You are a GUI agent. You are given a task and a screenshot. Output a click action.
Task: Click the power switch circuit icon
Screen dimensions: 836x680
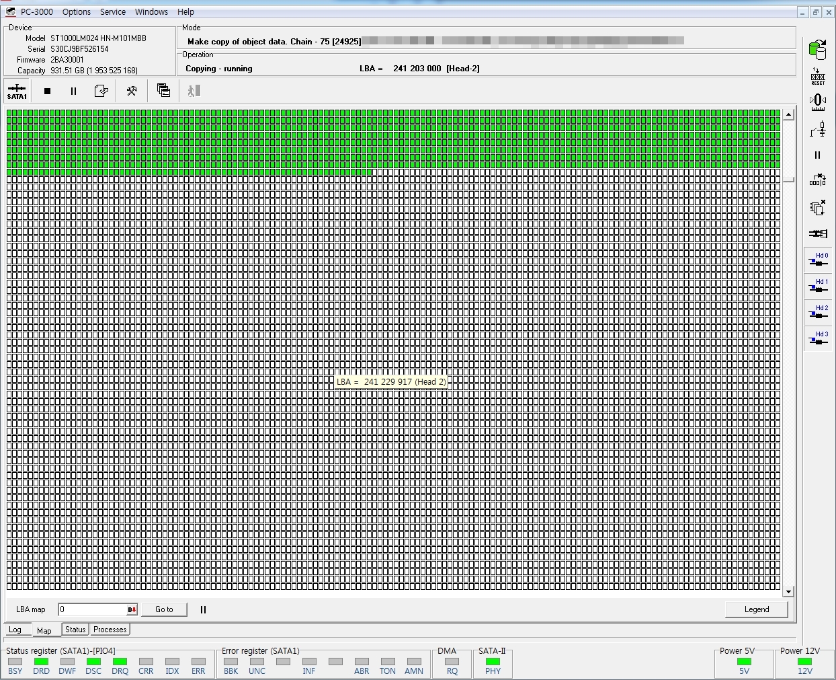point(818,128)
